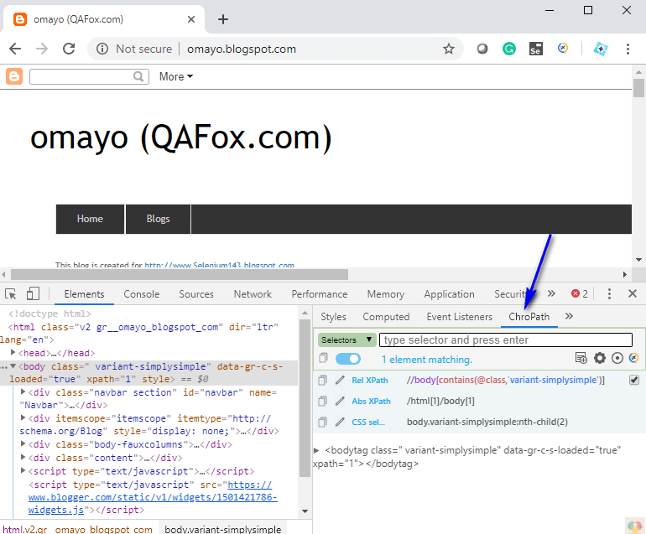Screen dimensions: 646x534
Task: Edit the Rel XPath with pencil icon
Action: coord(340,380)
